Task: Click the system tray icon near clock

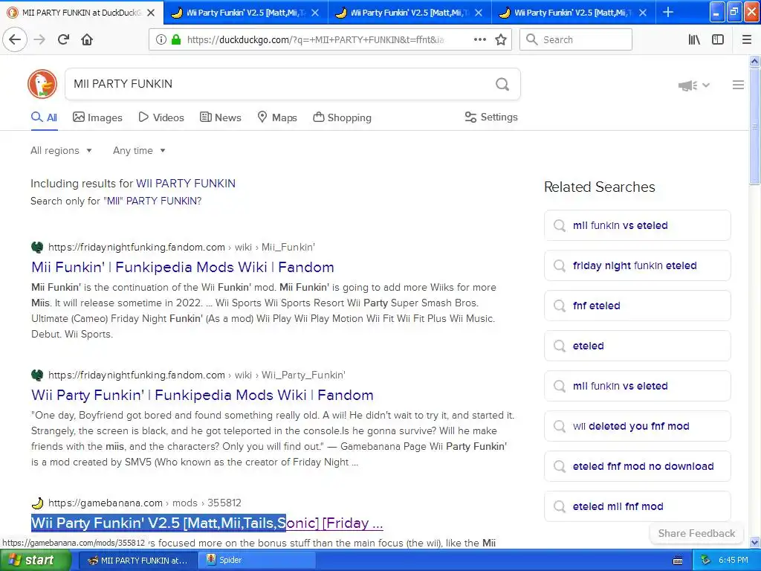Action: pos(706,561)
